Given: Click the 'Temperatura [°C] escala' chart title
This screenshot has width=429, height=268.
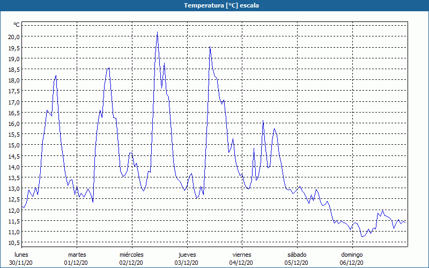Looking at the screenshot, I should click(x=221, y=5).
